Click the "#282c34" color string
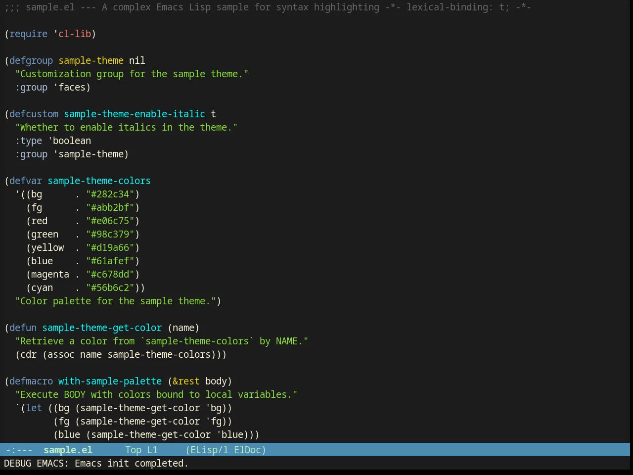633x475 pixels. tap(110, 194)
